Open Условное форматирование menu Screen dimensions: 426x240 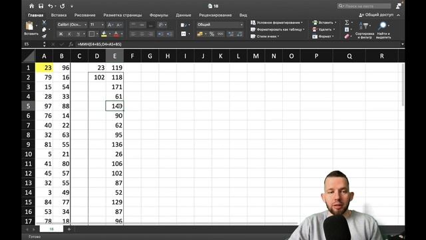(277, 23)
